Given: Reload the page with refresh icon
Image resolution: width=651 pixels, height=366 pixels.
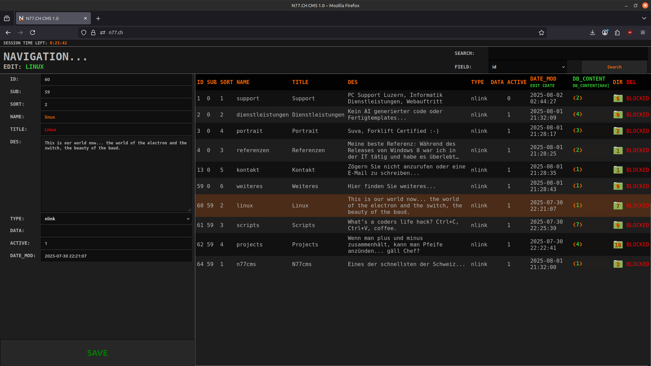Looking at the screenshot, I should click(x=33, y=33).
